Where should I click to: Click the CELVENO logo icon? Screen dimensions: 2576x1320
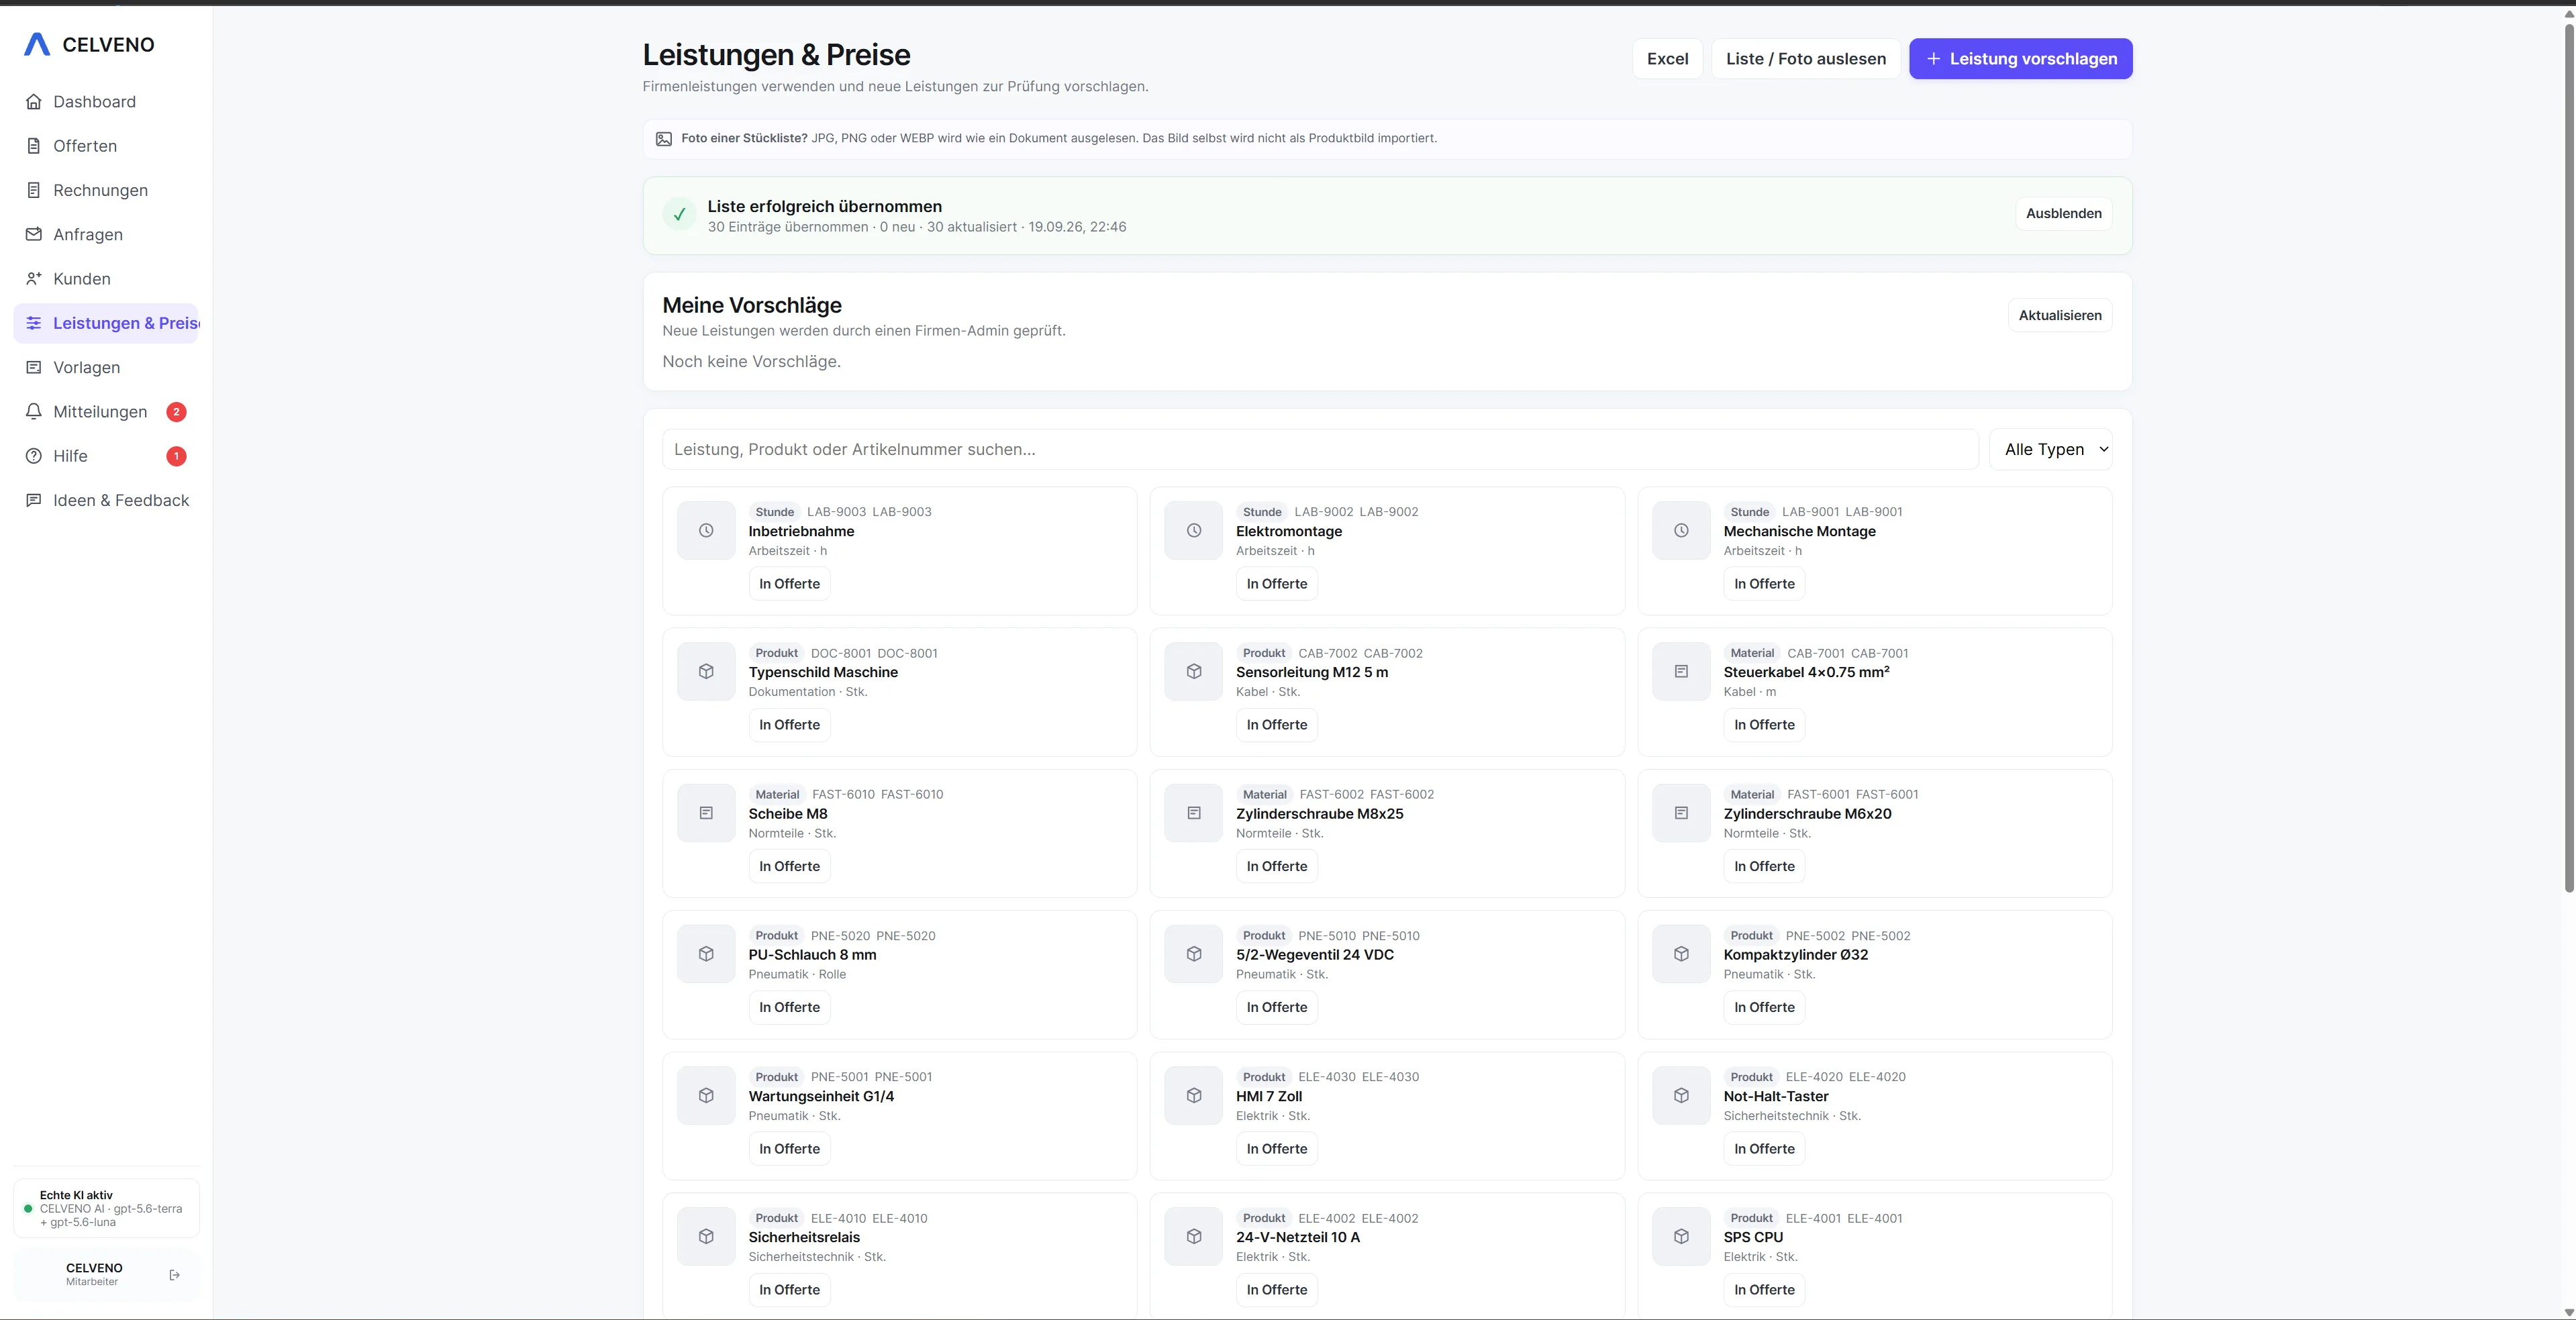coord(37,44)
